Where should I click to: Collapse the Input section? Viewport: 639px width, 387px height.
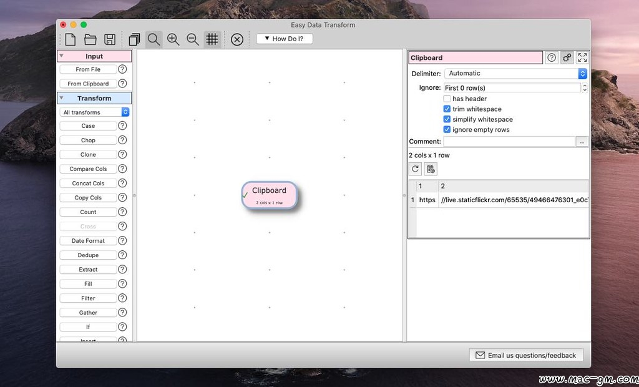click(62, 56)
